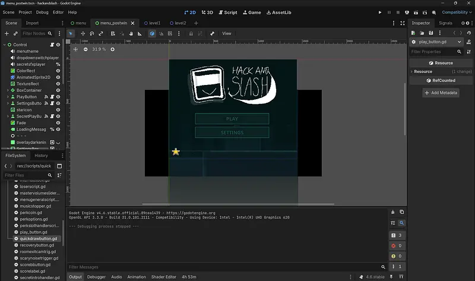Click the Add Metadata button
This screenshot has width=475, height=281.
(440, 93)
